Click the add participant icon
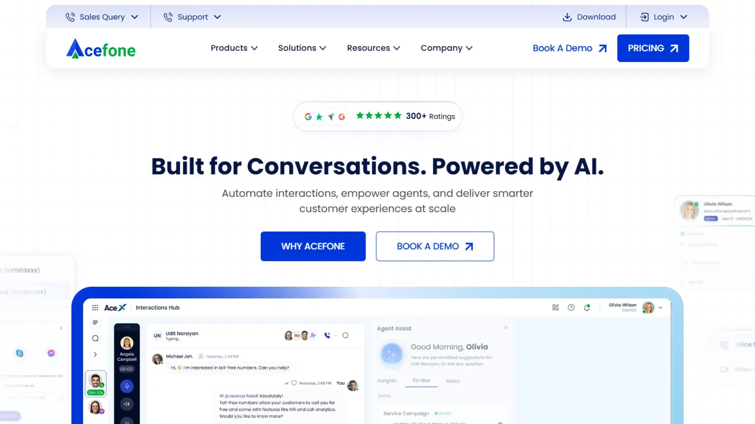 point(313,335)
